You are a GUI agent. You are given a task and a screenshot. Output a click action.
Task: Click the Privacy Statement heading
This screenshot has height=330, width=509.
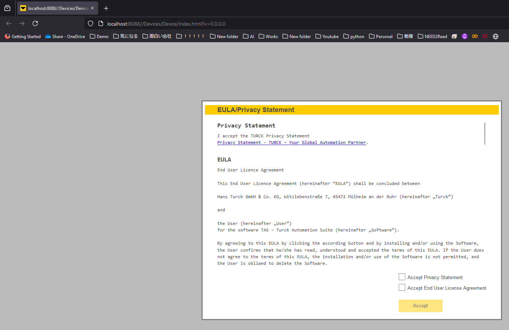246,126
